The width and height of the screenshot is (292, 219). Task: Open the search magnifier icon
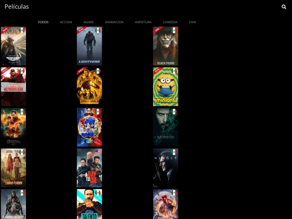284,7
